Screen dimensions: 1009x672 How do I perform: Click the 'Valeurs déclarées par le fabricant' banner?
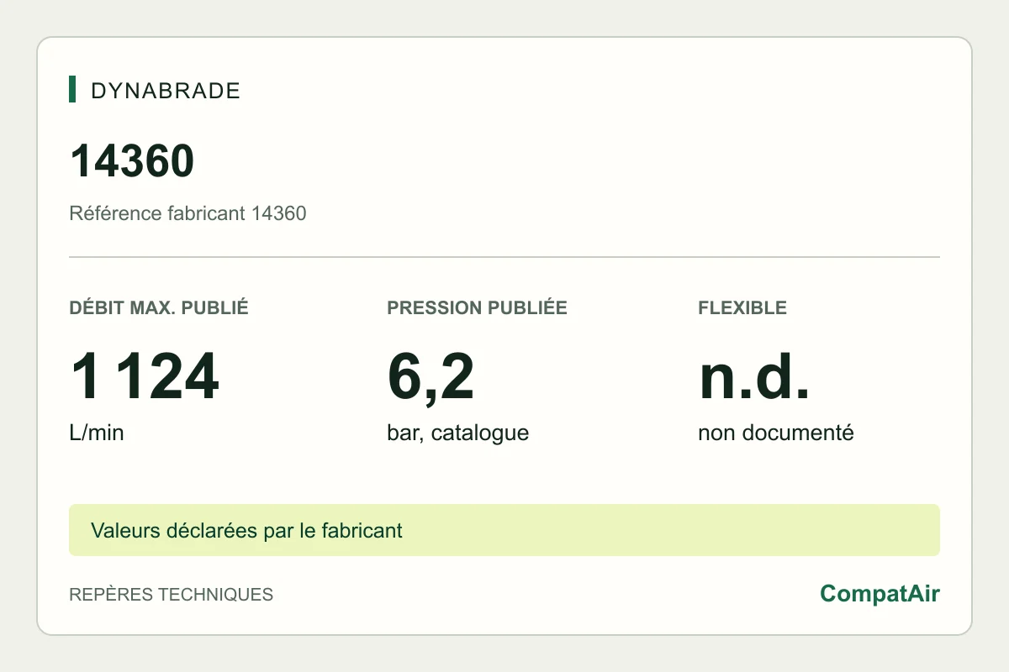[504, 530]
